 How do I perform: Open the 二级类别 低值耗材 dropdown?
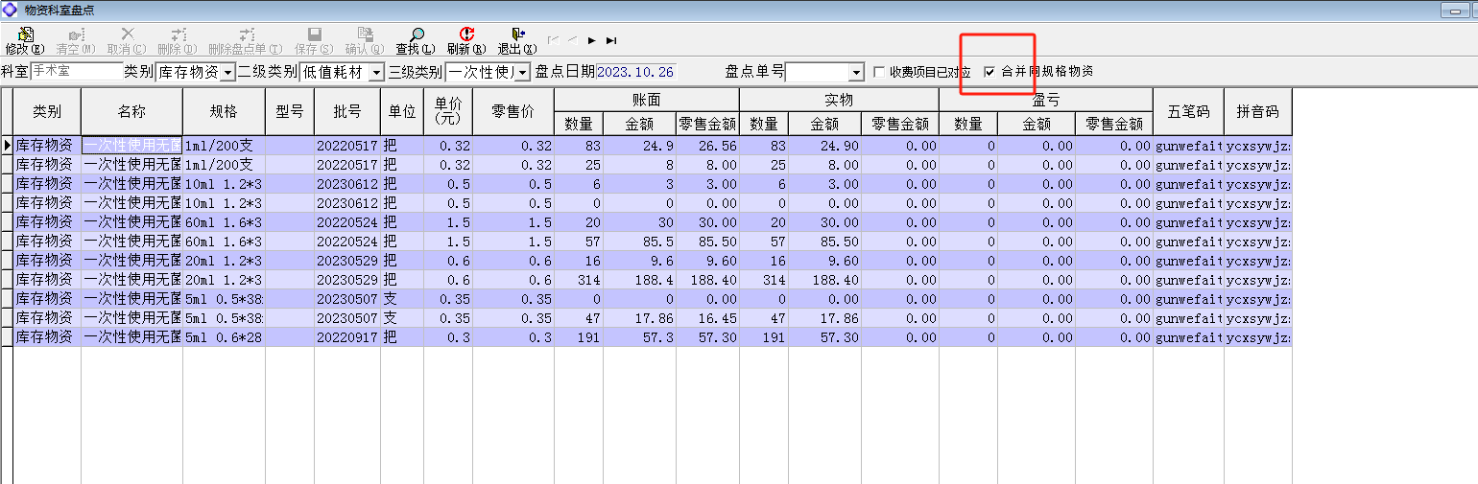point(376,72)
